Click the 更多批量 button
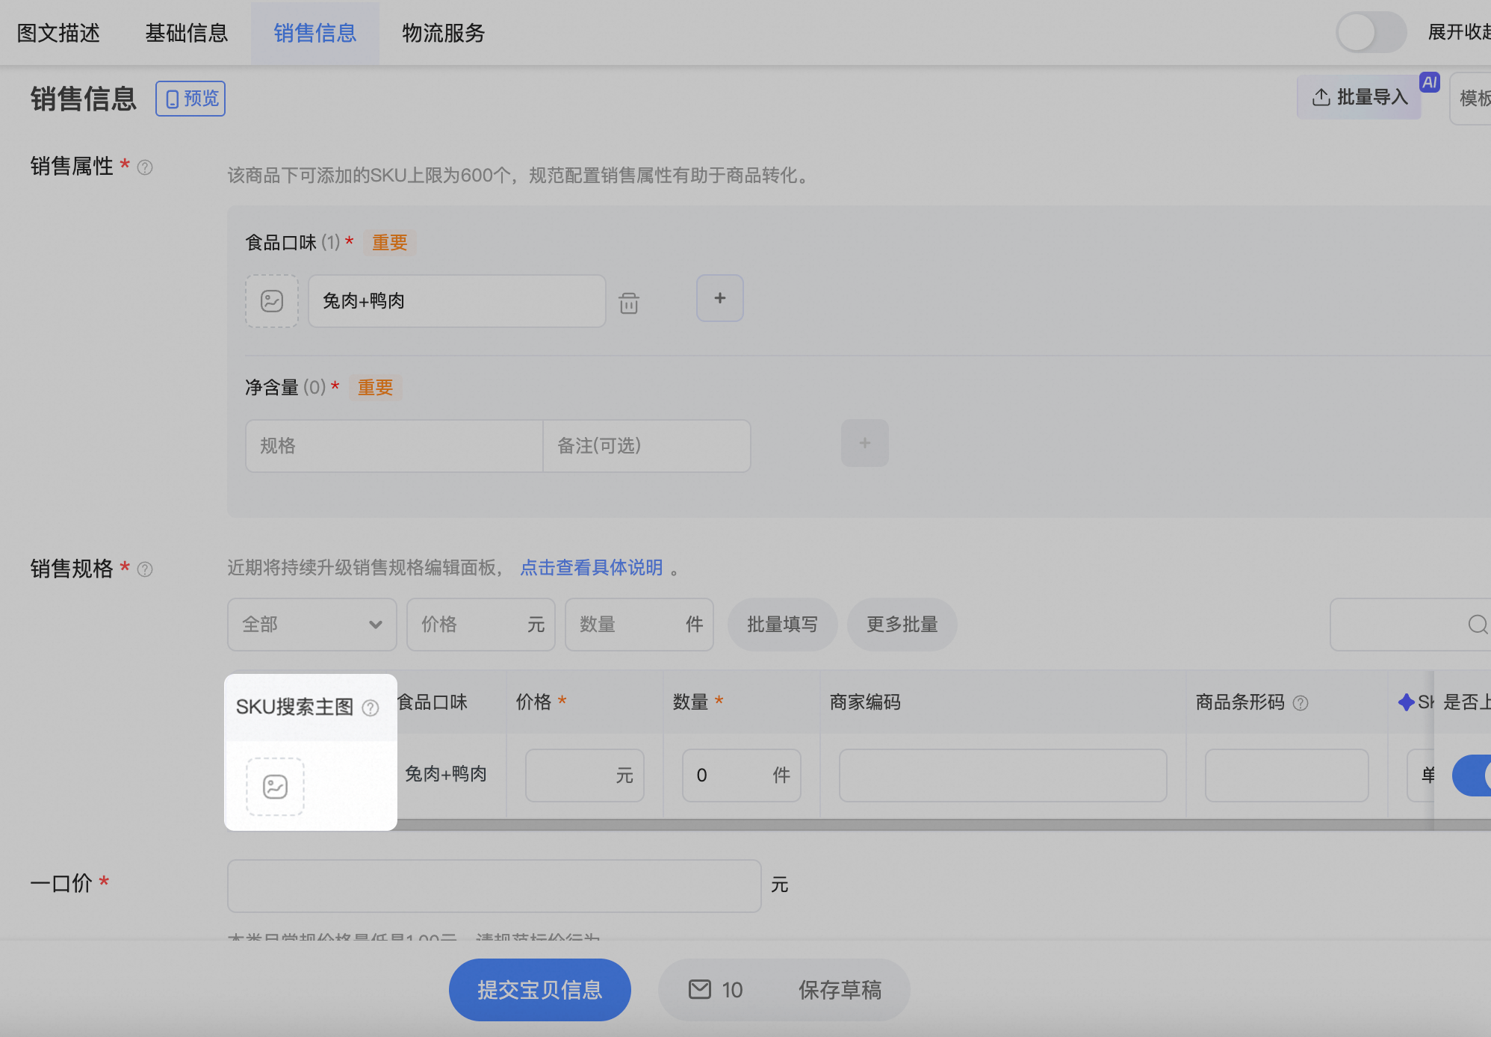This screenshot has height=1037, width=1491. tap(902, 625)
